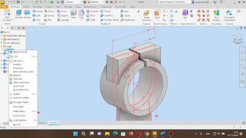The height and width of the screenshot is (138, 246).
Task: Switch to the Annotate ribbon tab
Action: 38,7
